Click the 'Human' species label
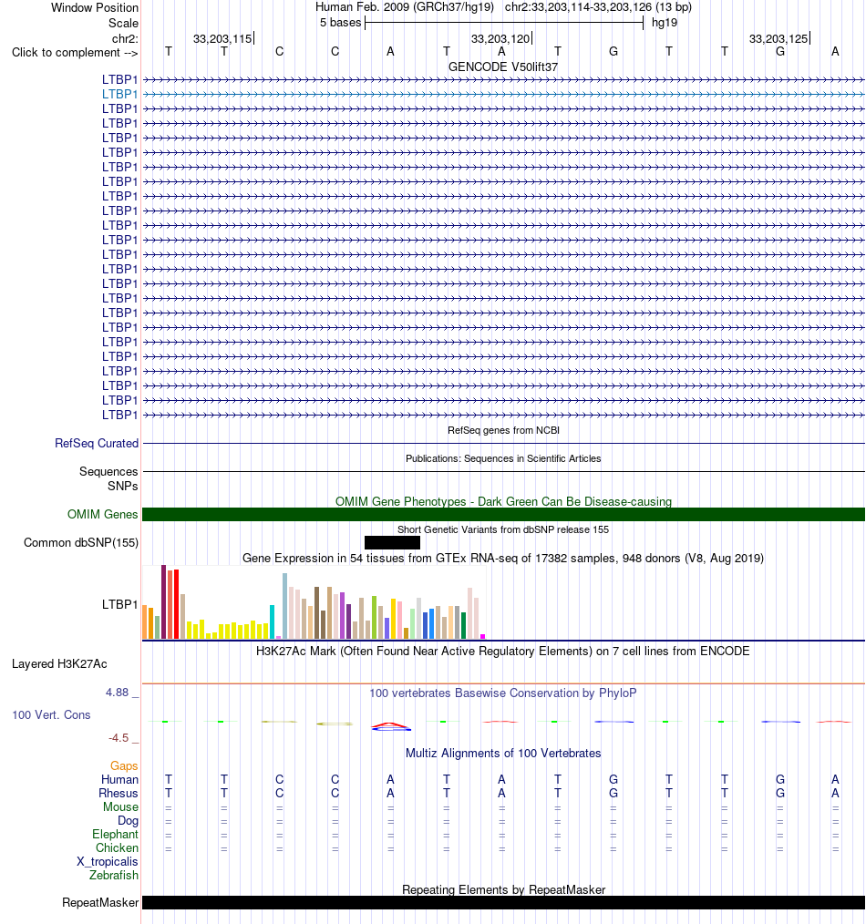866x924 pixels. click(x=119, y=780)
